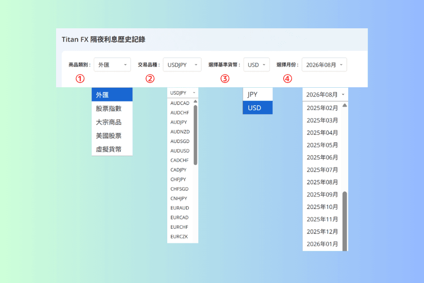Choose 美國股票 category option
Image resolution: width=424 pixels, height=283 pixels.
pyautogui.click(x=112, y=136)
